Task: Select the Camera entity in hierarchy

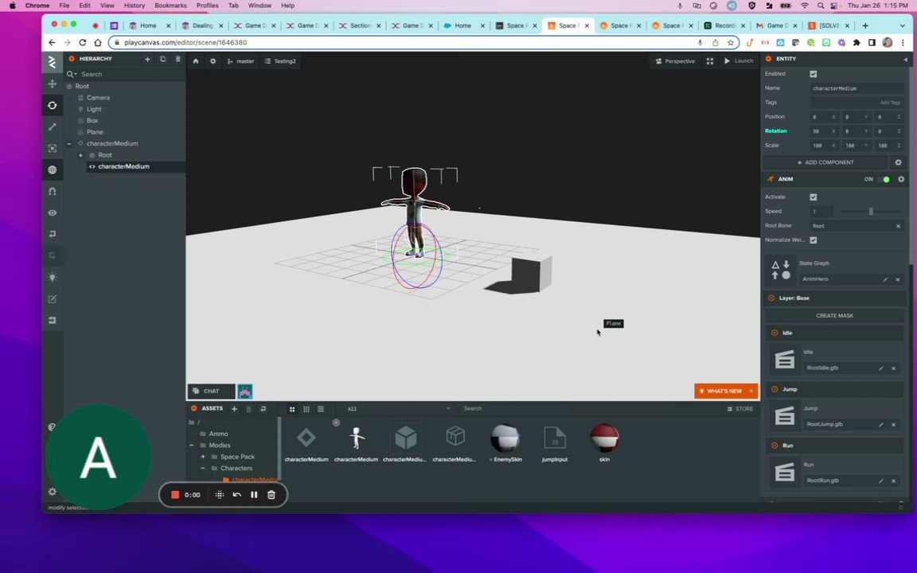Action: tap(98, 98)
